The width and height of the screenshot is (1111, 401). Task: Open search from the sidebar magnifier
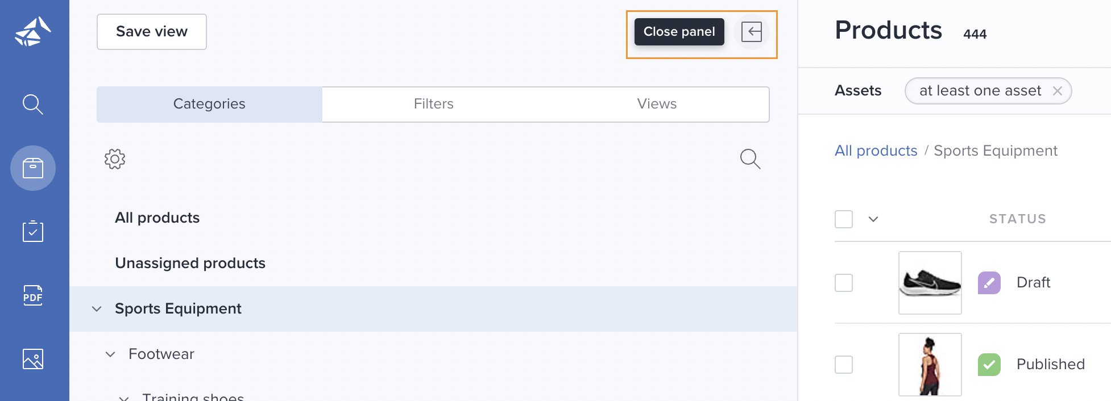pyautogui.click(x=33, y=105)
